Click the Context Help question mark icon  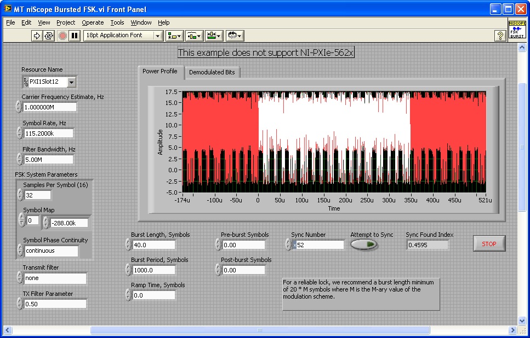click(500, 36)
